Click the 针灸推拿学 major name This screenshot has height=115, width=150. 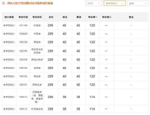click(37, 109)
